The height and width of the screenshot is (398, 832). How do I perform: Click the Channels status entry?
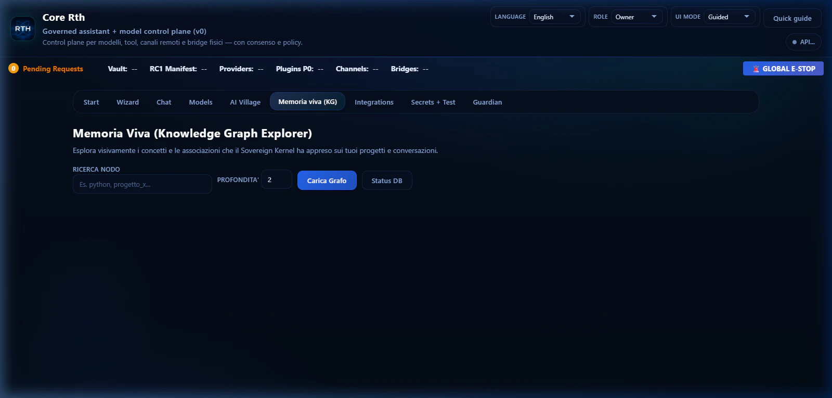(357, 69)
